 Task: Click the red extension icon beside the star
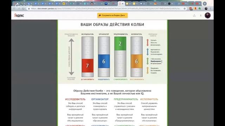[x=191, y=9]
